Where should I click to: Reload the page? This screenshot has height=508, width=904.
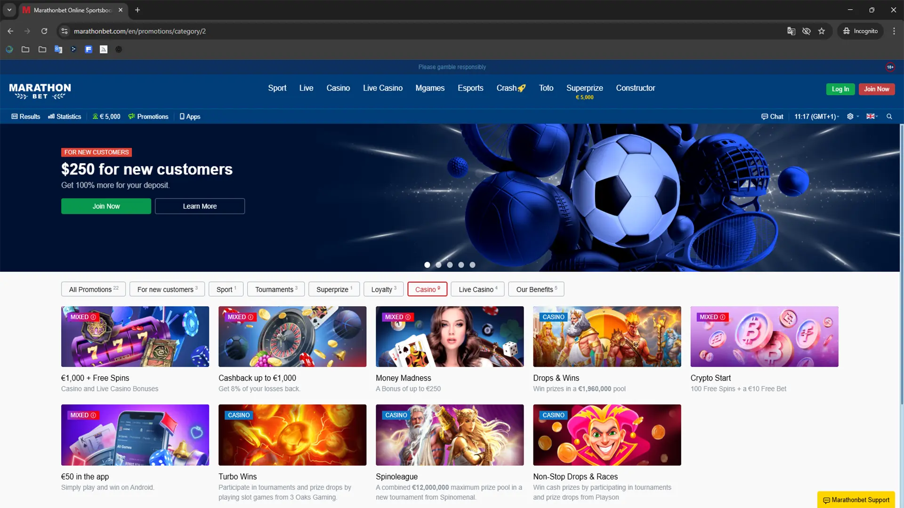(44, 31)
